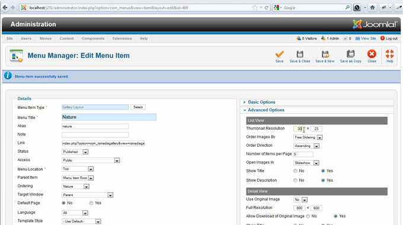Click the Save checkmark icon
The height and width of the screenshot is (225, 403).
click(x=279, y=54)
